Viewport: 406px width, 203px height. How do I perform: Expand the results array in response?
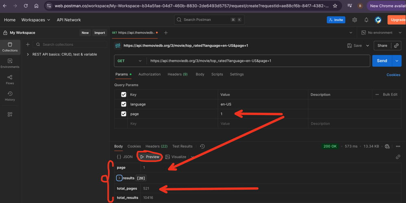[x=119, y=178]
